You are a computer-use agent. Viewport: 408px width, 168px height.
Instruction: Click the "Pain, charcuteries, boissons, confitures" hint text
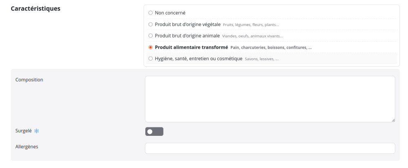[x=271, y=48]
